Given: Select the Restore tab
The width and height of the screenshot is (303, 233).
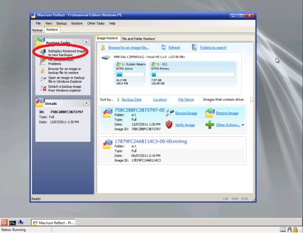Looking at the screenshot, I should pyautogui.click(x=52, y=30).
